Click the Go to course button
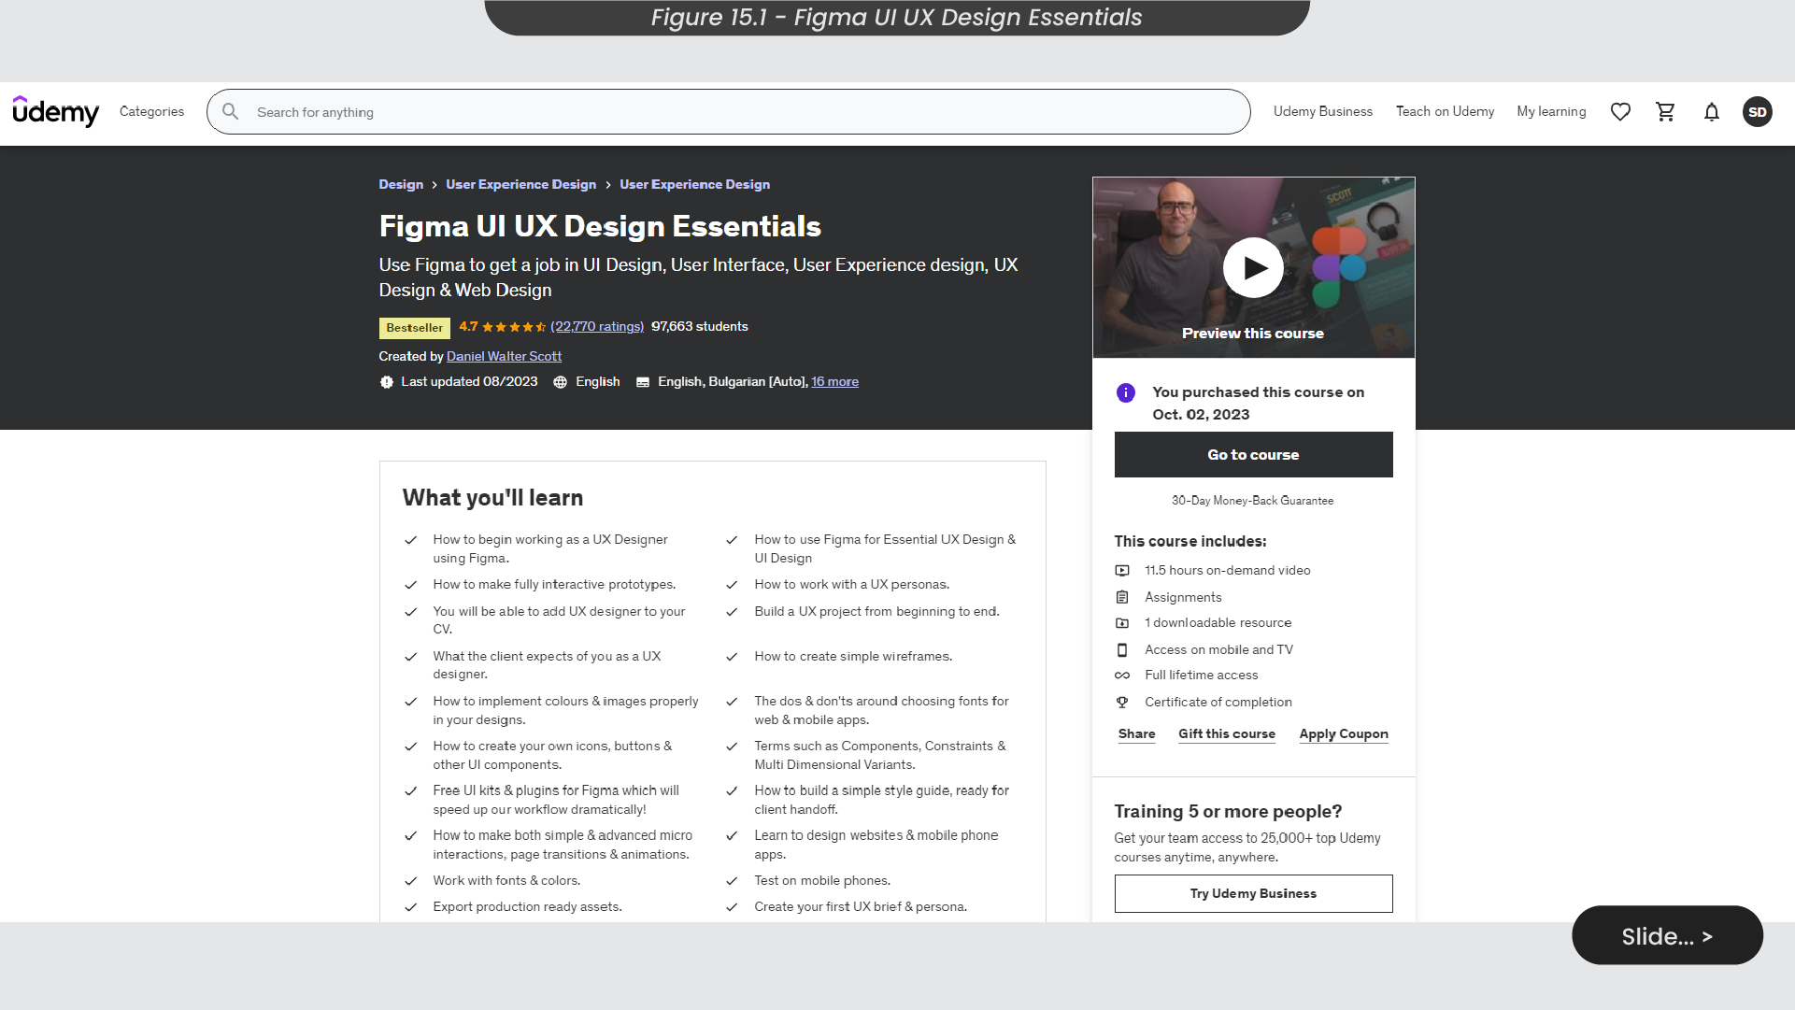Screen dimensions: 1795x1010 point(1253,454)
